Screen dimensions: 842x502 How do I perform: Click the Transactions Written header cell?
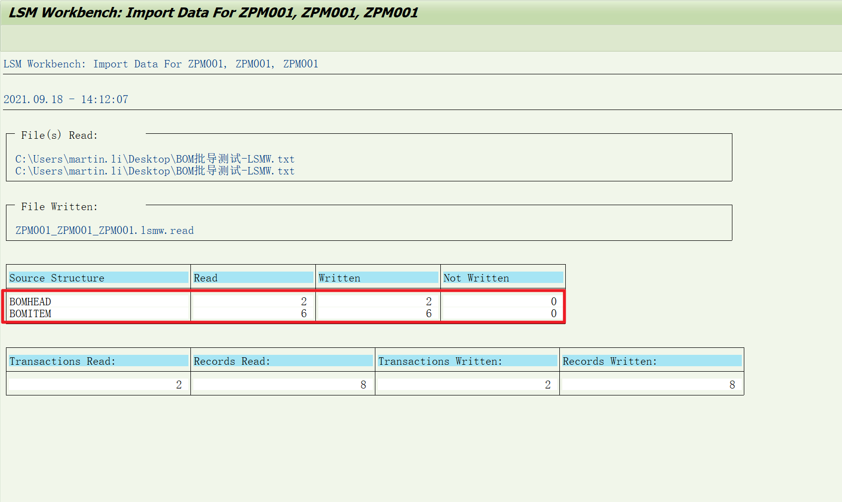point(436,361)
